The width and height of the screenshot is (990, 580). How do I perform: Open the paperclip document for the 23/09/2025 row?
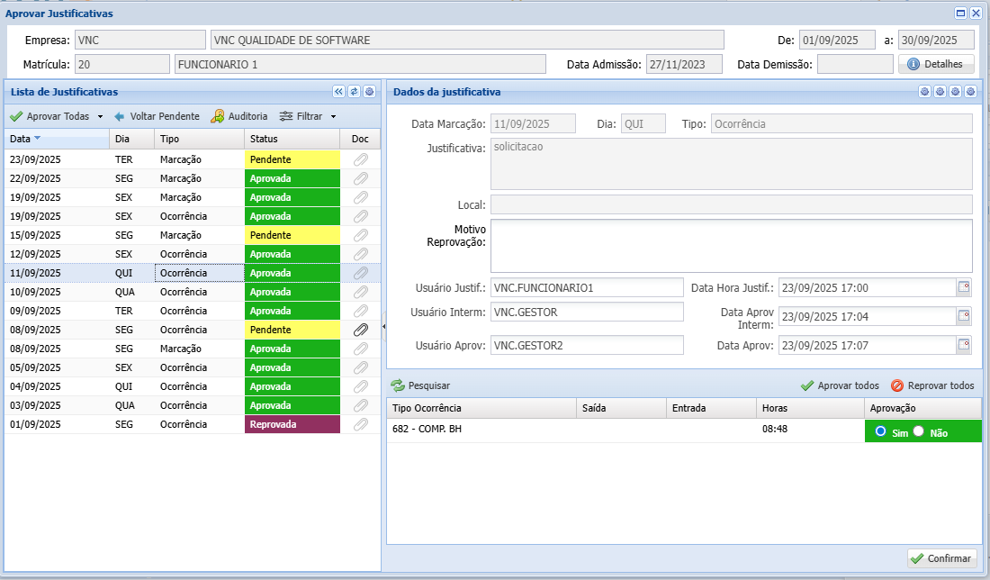(361, 159)
